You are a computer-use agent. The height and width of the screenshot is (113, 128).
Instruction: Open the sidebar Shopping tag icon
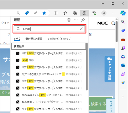[123, 31]
